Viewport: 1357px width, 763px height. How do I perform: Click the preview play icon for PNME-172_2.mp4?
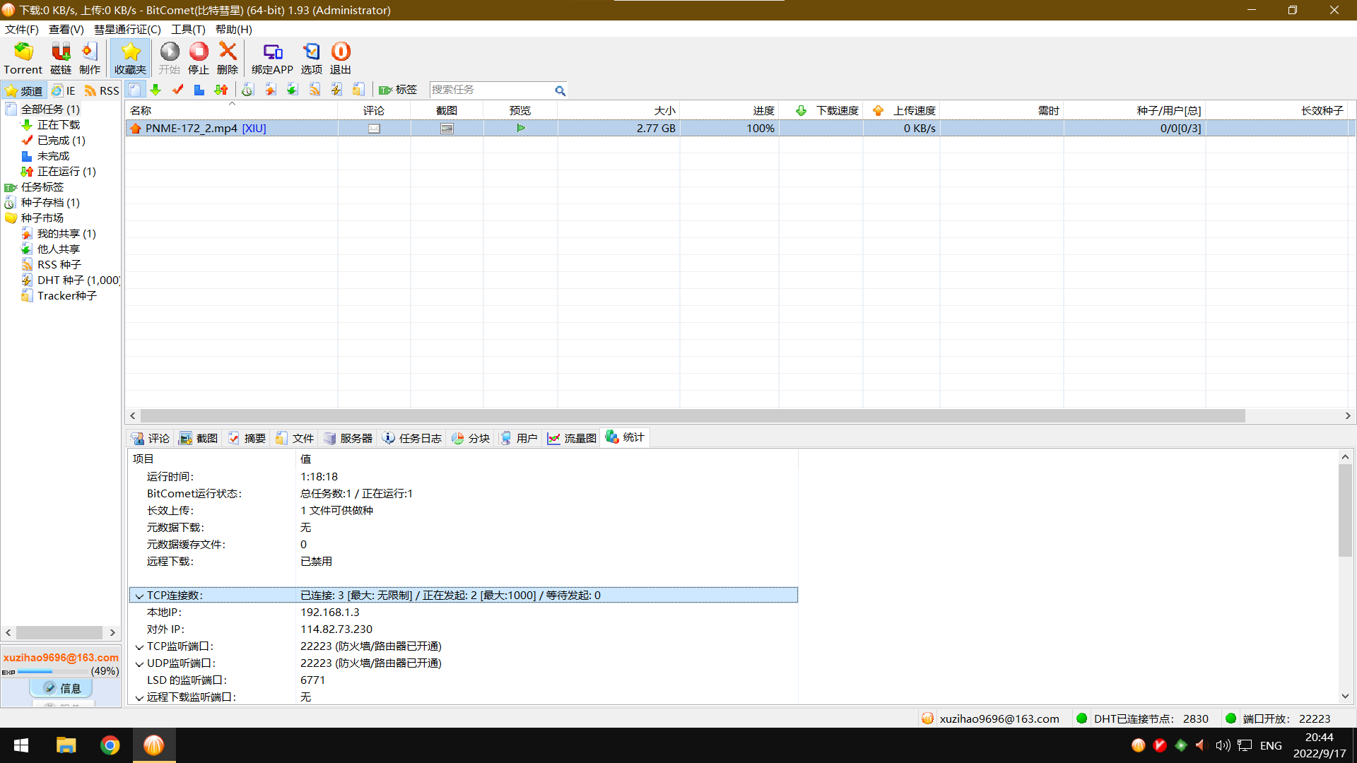(x=521, y=129)
